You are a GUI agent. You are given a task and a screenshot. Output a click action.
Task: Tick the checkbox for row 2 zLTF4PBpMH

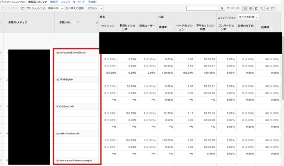click(1, 79)
